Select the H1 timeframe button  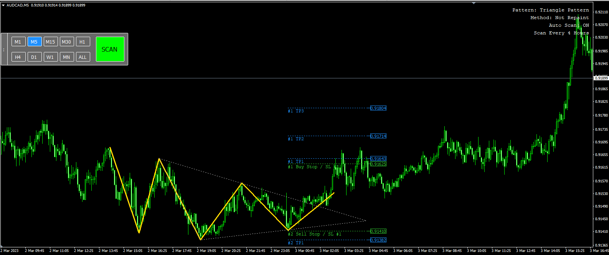coord(83,42)
